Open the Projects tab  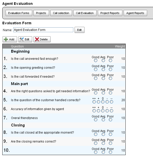point(41,13)
